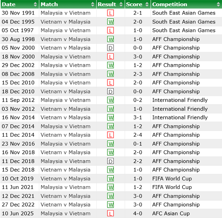222x218 pixels.
Task: Sort table by Date column arrows
Action: pyautogui.click(x=35, y=4)
